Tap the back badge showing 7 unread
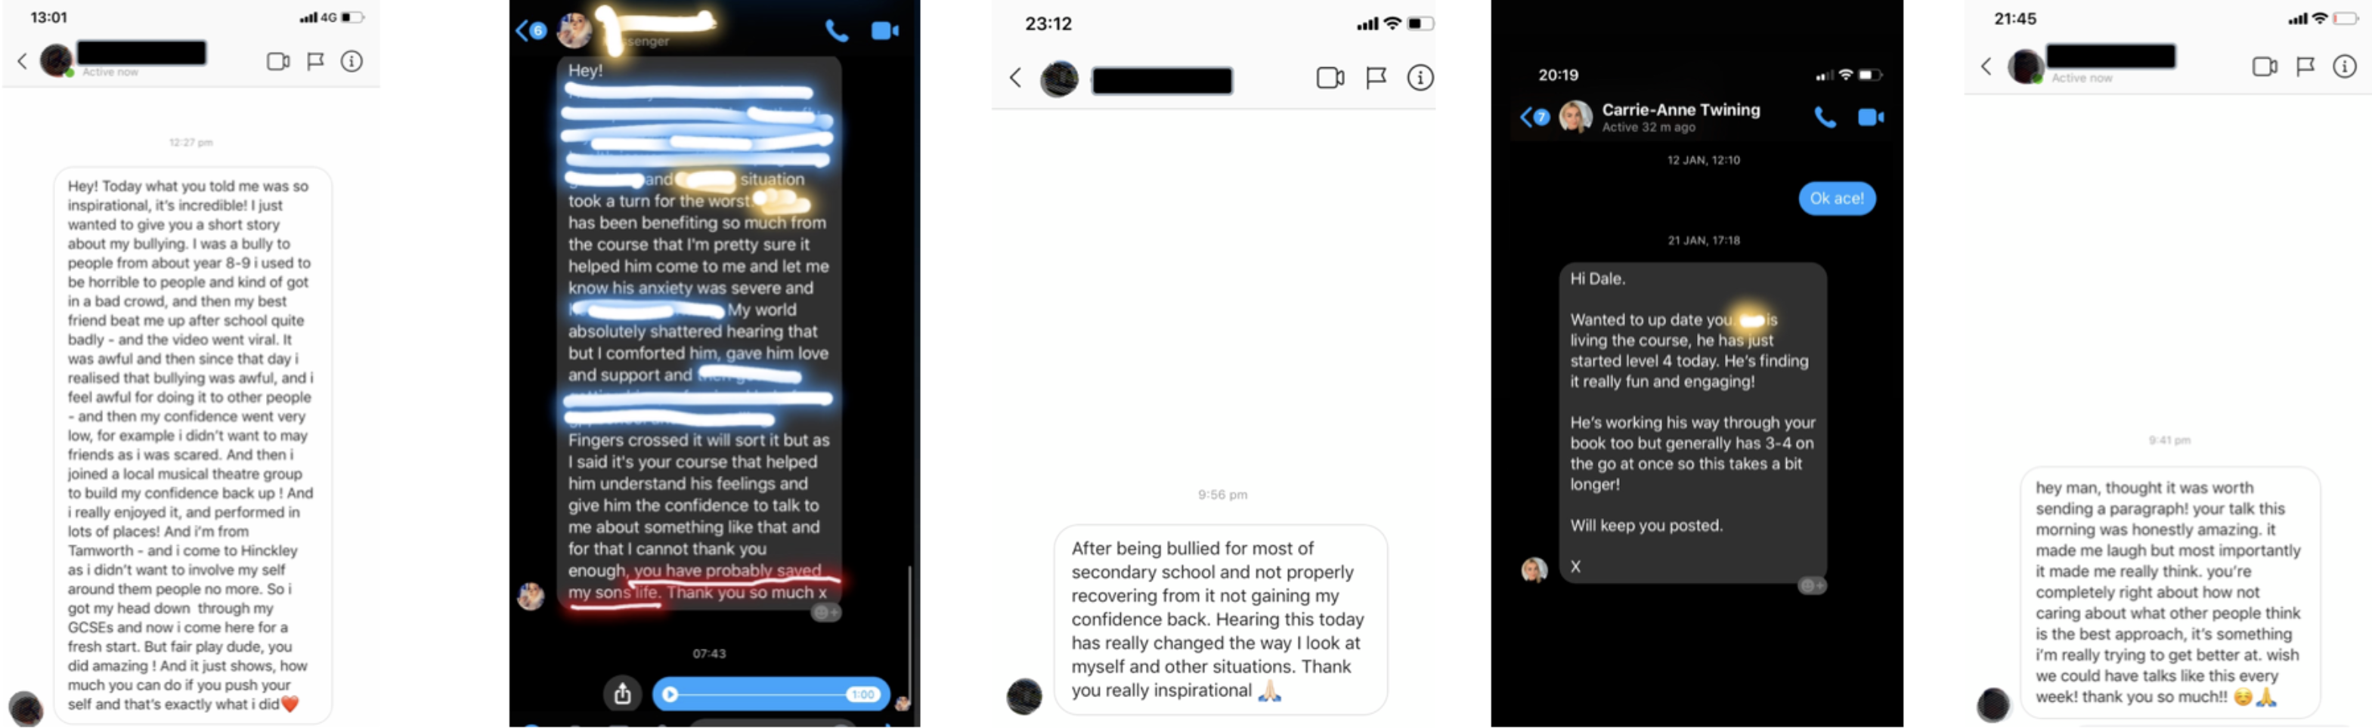The image size is (2372, 728). coord(1534,118)
